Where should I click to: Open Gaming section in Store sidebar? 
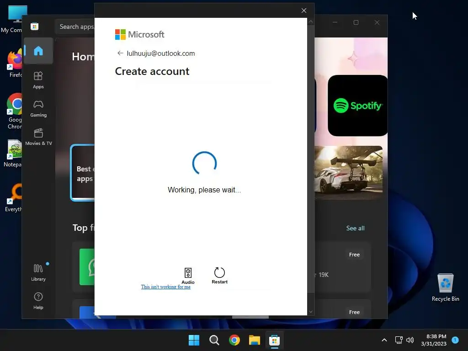click(x=38, y=108)
